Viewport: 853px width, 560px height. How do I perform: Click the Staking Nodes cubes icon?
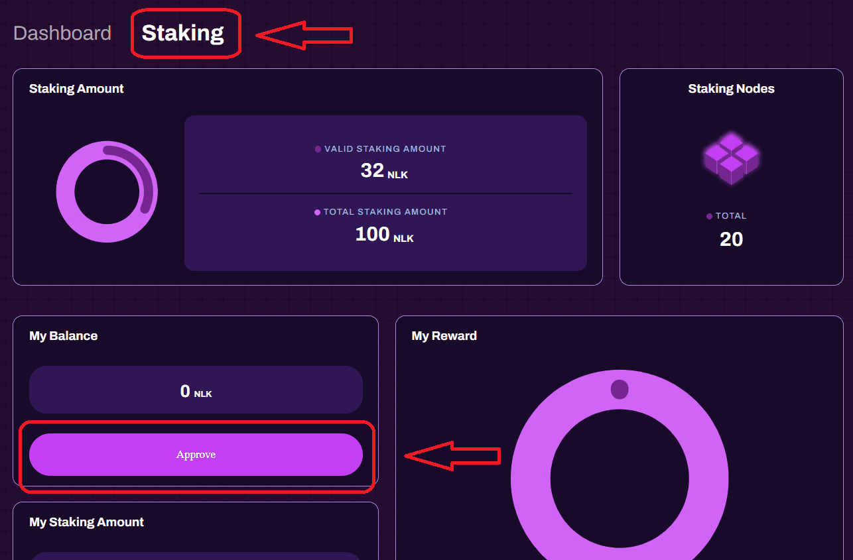tap(731, 158)
